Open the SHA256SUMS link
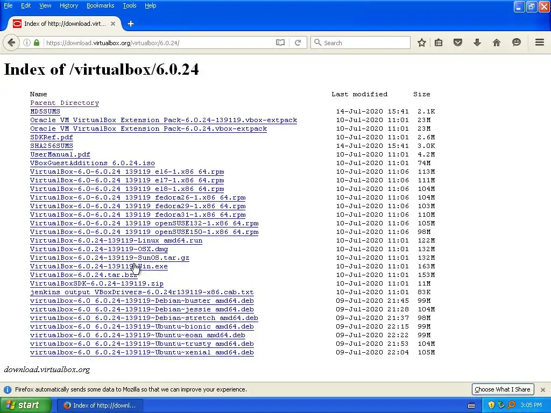Image resolution: width=551 pixels, height=413 pixels. 51,146
